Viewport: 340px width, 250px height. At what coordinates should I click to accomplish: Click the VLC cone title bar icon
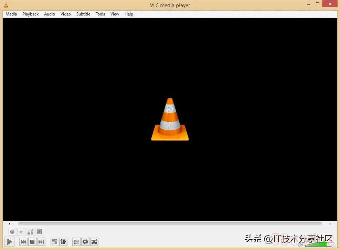click(x=6, y=5)
